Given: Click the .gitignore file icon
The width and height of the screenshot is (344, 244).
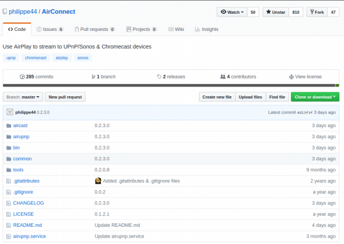Looking at the screenshot, I should 9,192.
